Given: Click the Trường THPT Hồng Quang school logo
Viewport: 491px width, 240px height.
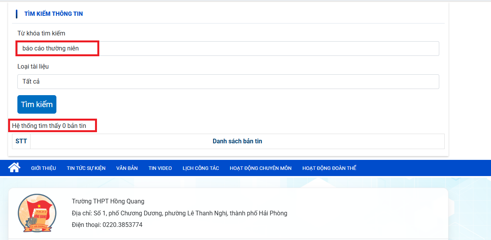Looking at the screenshot, I should coord(37,213).
